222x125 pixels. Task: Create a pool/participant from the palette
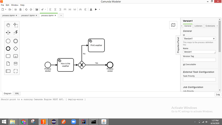pyautogui.click(x=8, y=71)
